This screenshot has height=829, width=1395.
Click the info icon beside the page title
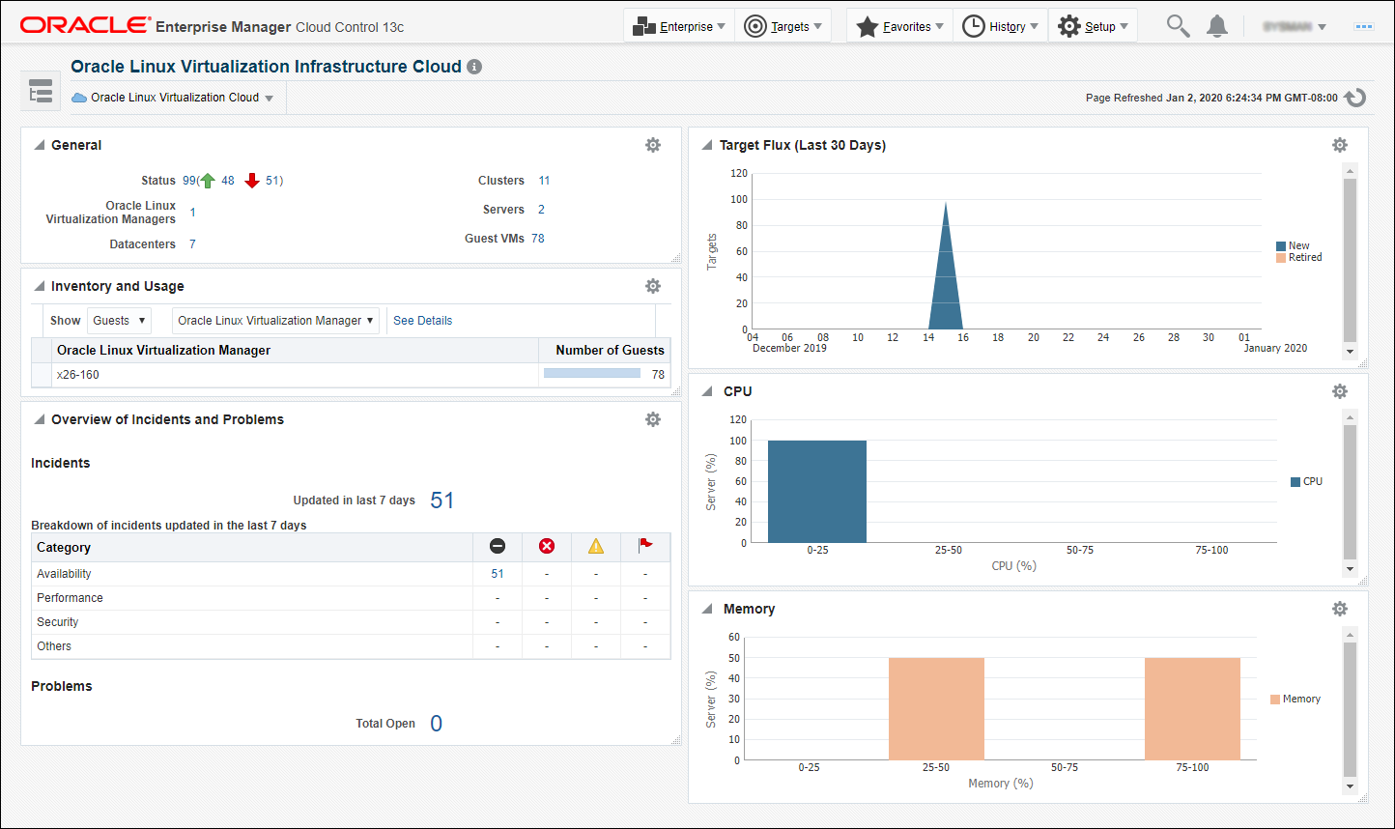click(474, 67)
